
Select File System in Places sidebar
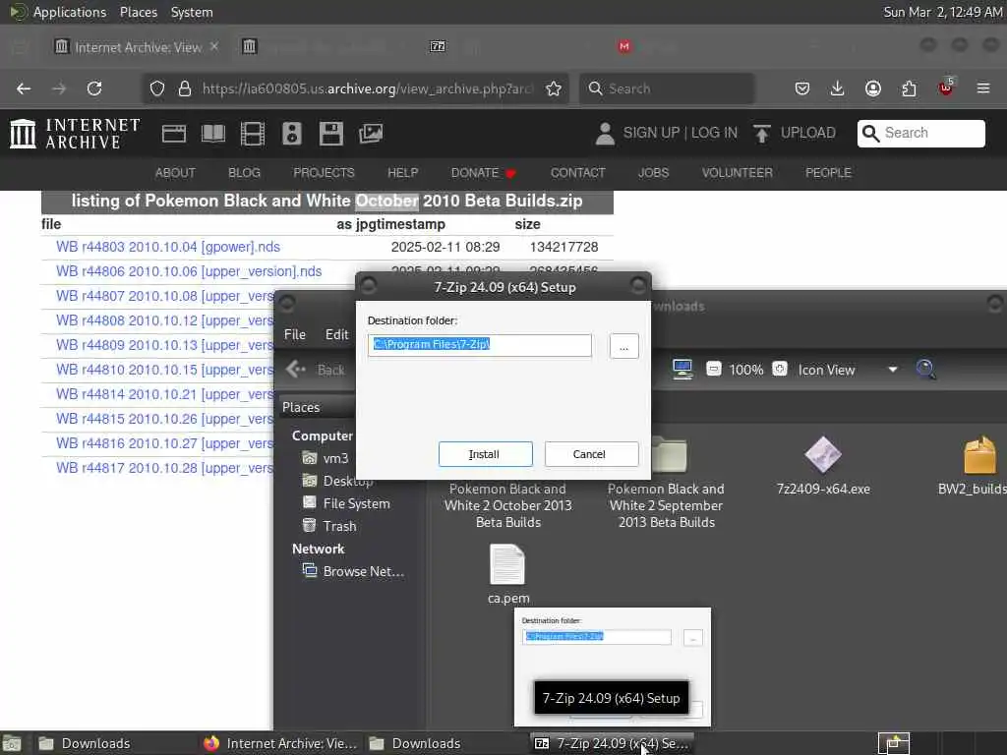coord(346,503)
